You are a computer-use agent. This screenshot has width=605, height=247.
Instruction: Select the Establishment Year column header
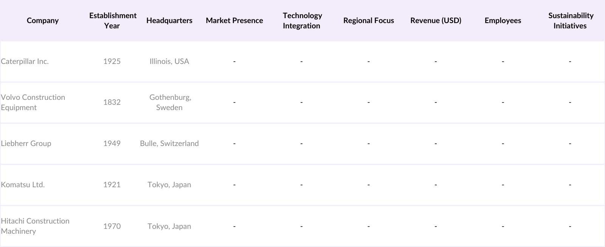click(x=113, y=20)
